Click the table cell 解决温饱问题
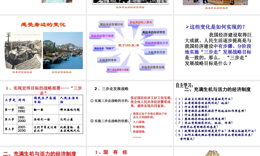 click(71, 109)
